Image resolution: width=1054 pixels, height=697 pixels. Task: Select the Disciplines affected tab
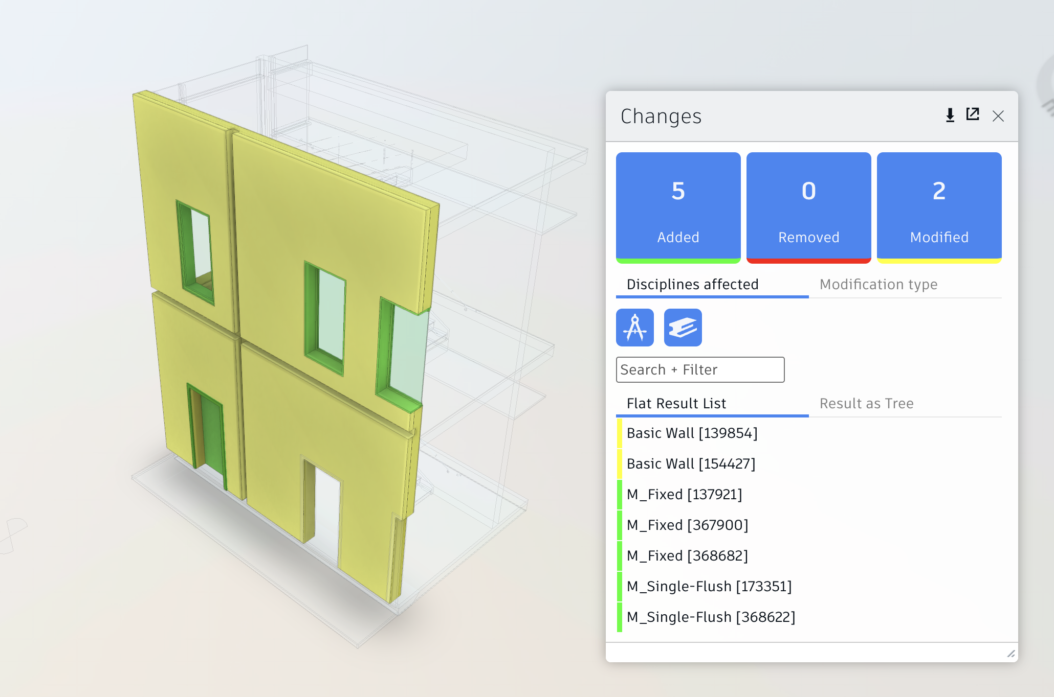pos(692,285)
